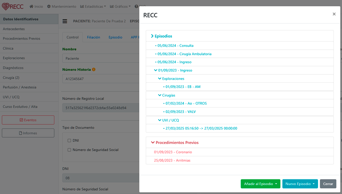
Task: Tick the DNI checkbox
Action: pyautogui.click(x=70, y=140)
